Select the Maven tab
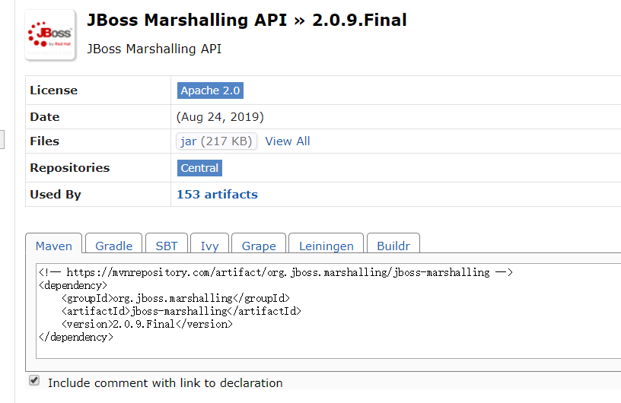This screenshot has height=403, width=621. tap(54, 246)
